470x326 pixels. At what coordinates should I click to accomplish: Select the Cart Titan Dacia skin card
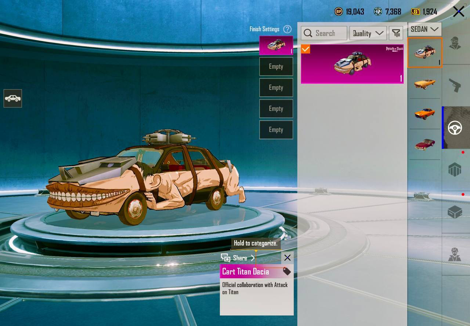point(352,64)
